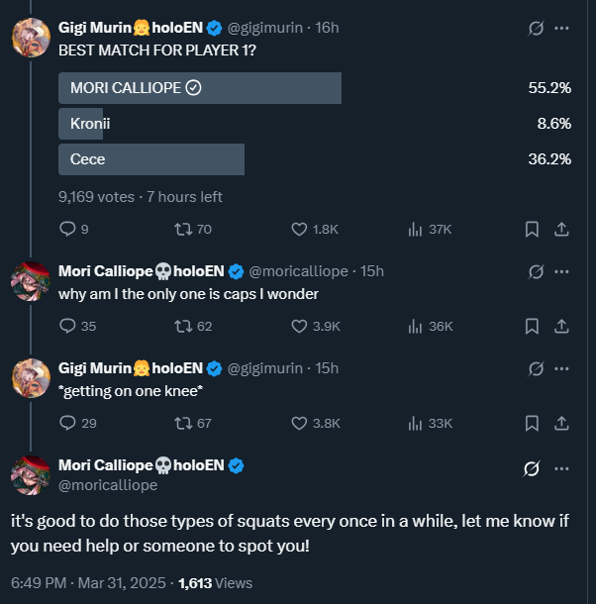The height and width of the screenshot is (604, 596).
Task: Share the '*getting on one knee*' tweet
Action: pos(561,423)
